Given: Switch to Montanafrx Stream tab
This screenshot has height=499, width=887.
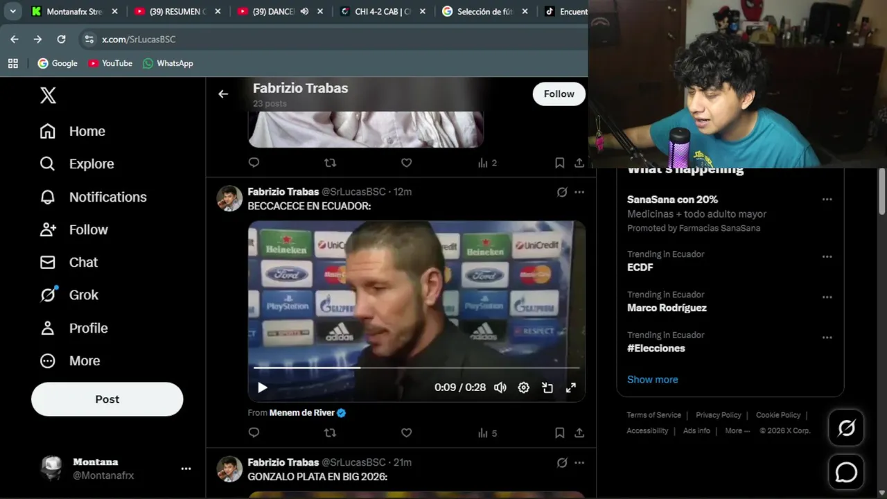Looking at the screenshot, I should [x=74, y=11].
